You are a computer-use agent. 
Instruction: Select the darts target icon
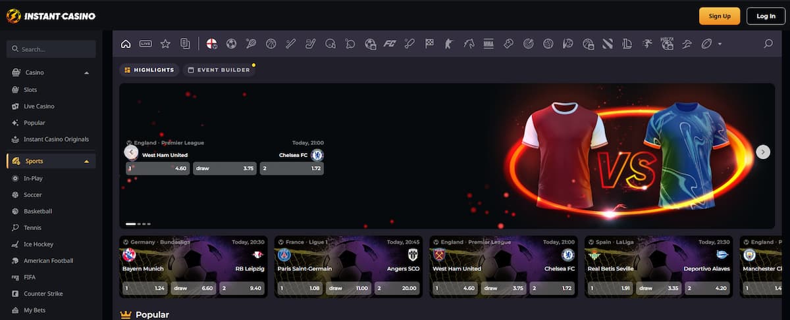[528, 44]
